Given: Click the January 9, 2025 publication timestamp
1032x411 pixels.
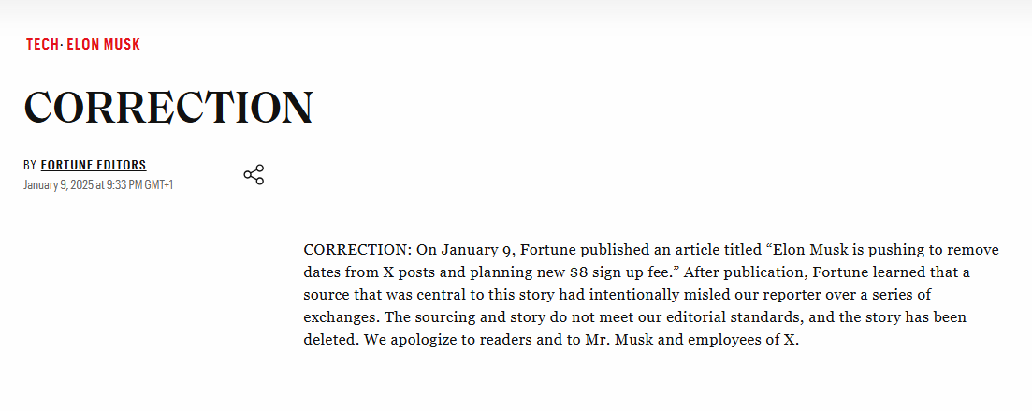Looking at the screenshot, I should pyautogui.click(x=98, y=185).
